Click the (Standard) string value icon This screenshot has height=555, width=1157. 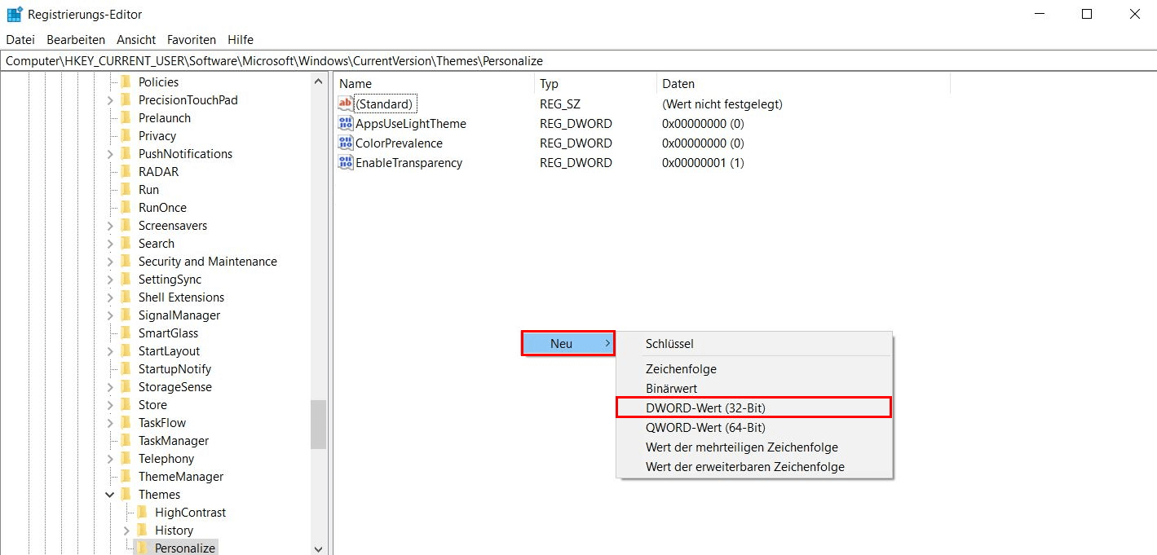345,104
